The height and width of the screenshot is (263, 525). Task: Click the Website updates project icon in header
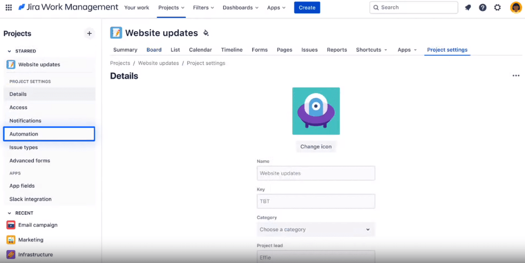[116, 33]
